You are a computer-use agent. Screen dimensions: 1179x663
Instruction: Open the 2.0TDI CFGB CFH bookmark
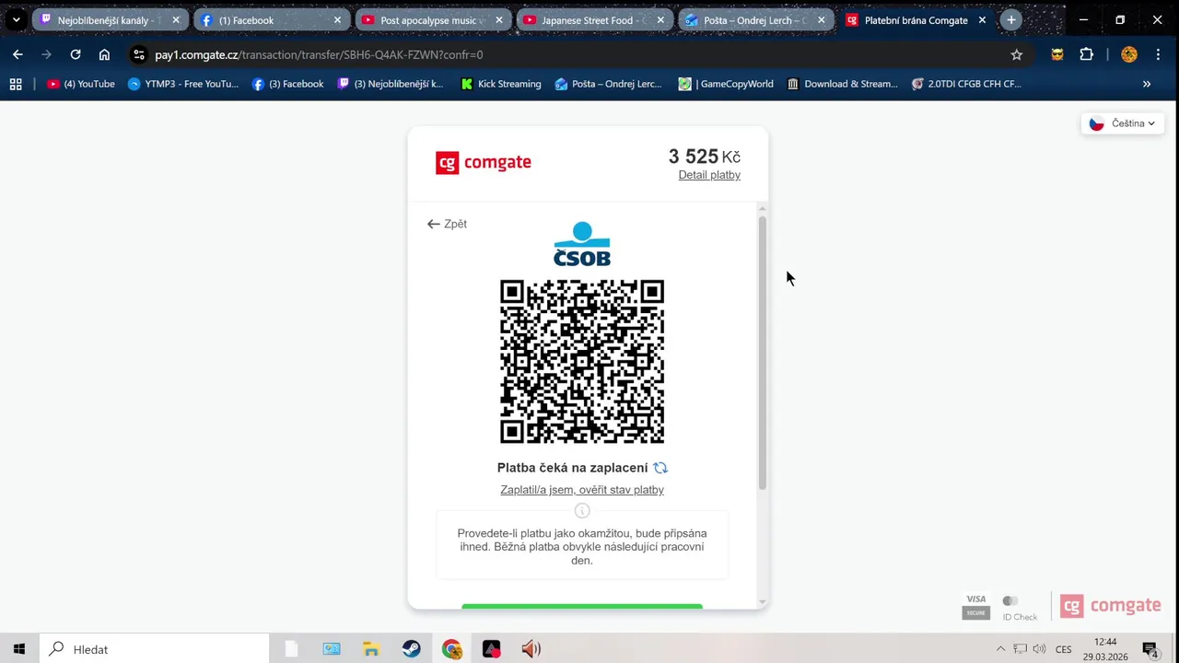click(966, 84)
